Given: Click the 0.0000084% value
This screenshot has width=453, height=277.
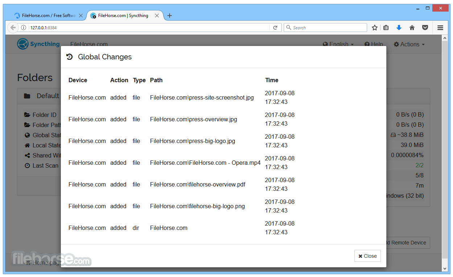Looking at the screenshot, I should click(x=407, y=155).
